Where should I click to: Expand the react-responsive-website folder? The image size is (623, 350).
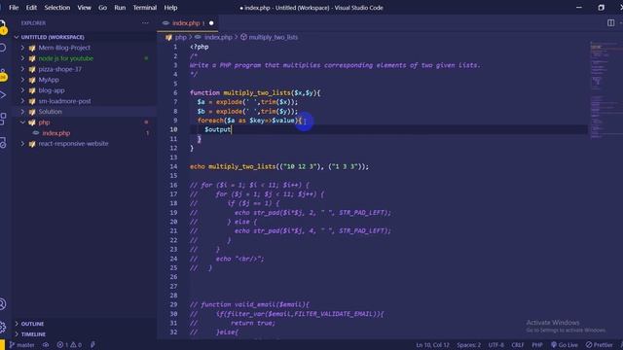pyautogui.click(x=22, y=144)
